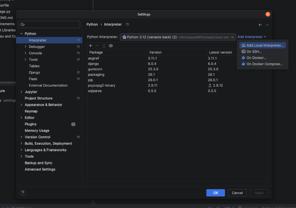Screen dimensions: 296x208
Task: Click the upgrade package arrow icon
Action: tap(104, 46)
